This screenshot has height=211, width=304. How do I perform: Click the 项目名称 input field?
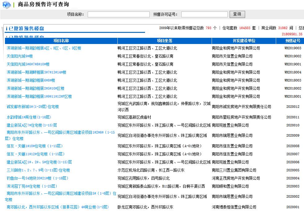(118, 14)
